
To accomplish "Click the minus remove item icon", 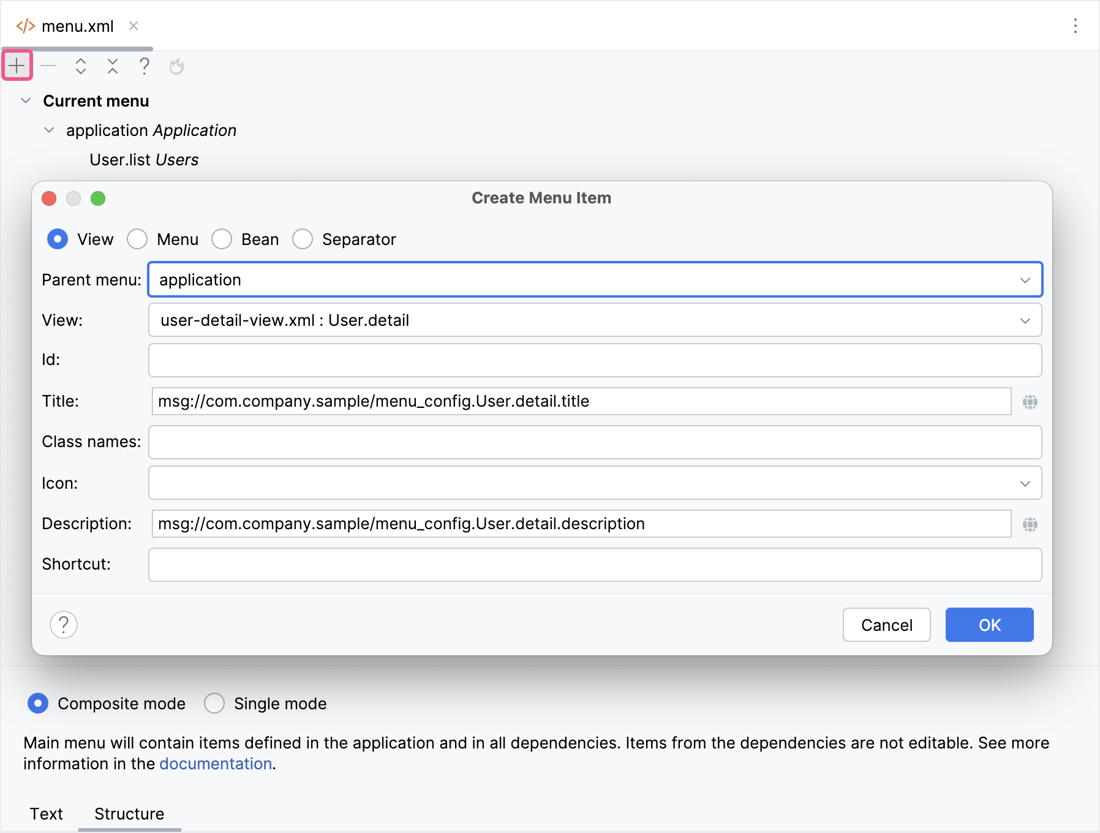I will click(x=49, y=66).
